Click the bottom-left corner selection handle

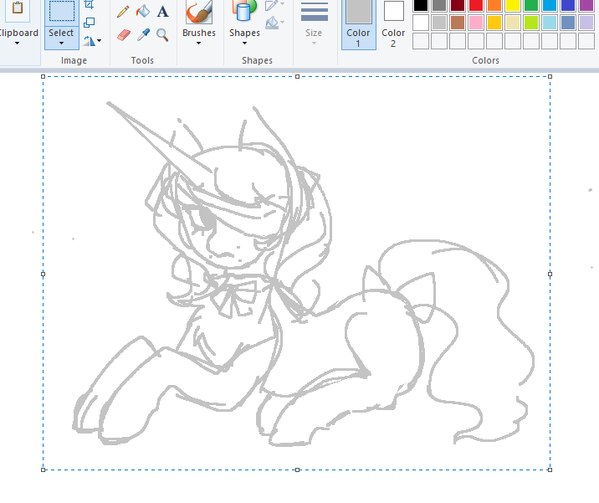pyautogui.click(x=44, y=470)
